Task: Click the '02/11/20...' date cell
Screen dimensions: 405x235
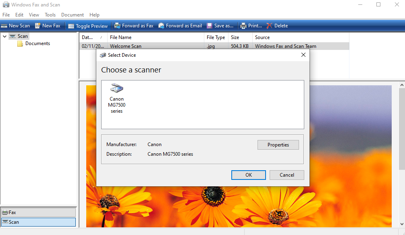Action: tap(93, 46)
